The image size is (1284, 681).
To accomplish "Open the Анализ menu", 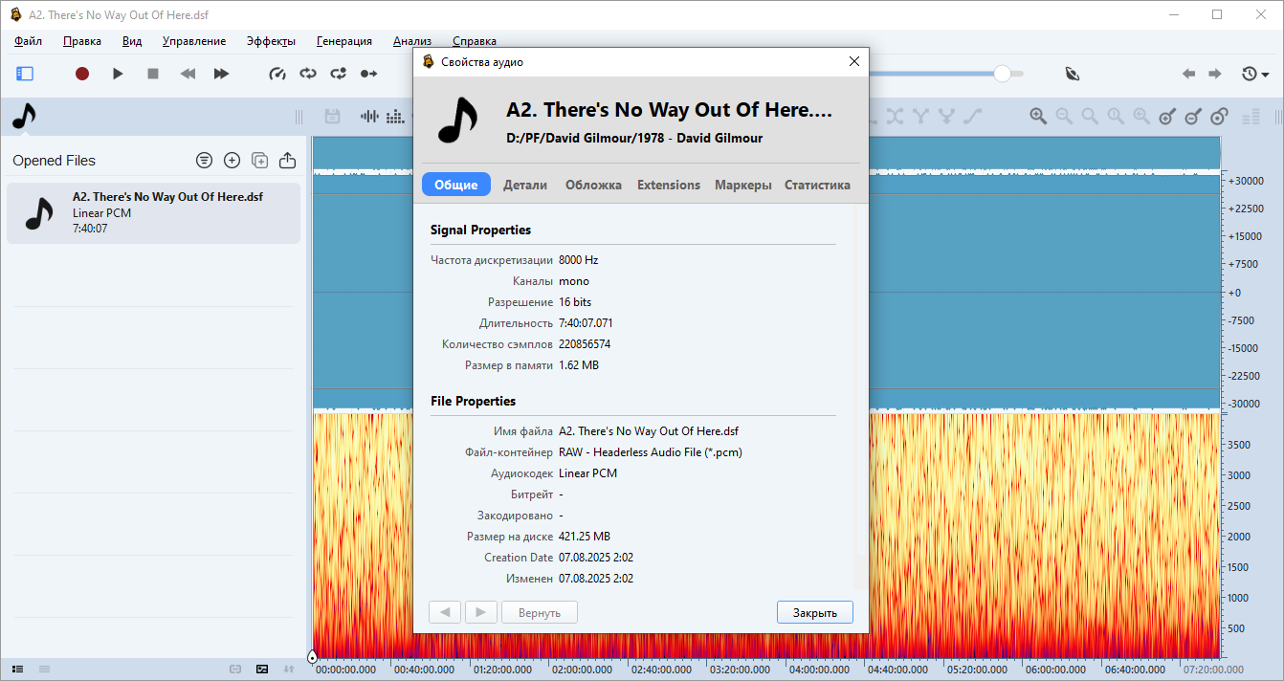I will (412, 41).
